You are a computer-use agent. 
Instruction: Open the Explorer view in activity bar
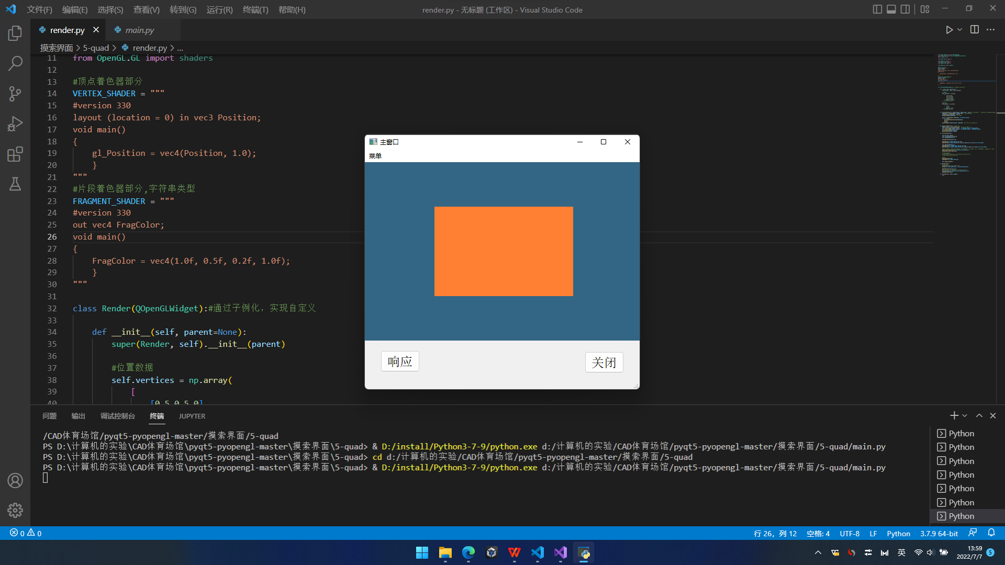pos(15,33)
